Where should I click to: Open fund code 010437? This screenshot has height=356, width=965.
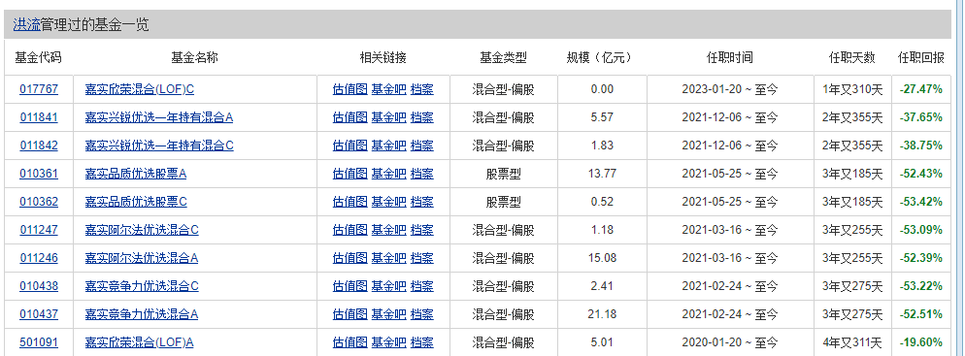(39, 314)
